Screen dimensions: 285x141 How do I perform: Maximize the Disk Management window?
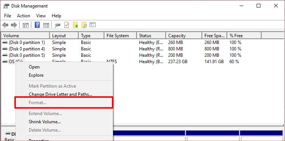259,6
